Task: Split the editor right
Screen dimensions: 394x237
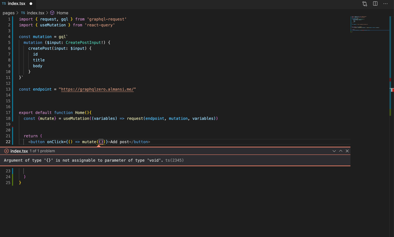Action: tap(375, 4)
